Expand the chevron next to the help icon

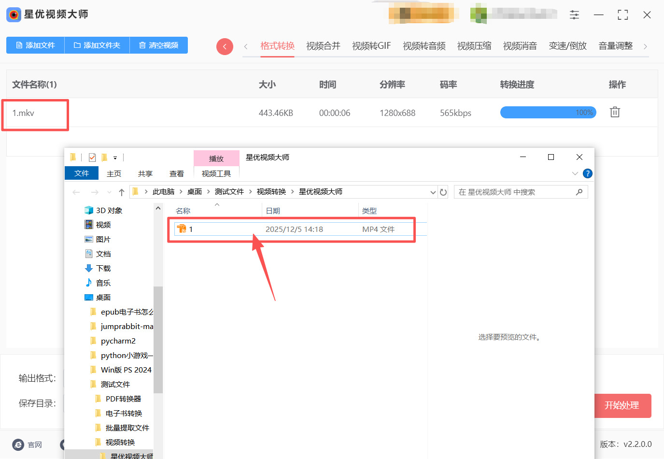(575, 173)
